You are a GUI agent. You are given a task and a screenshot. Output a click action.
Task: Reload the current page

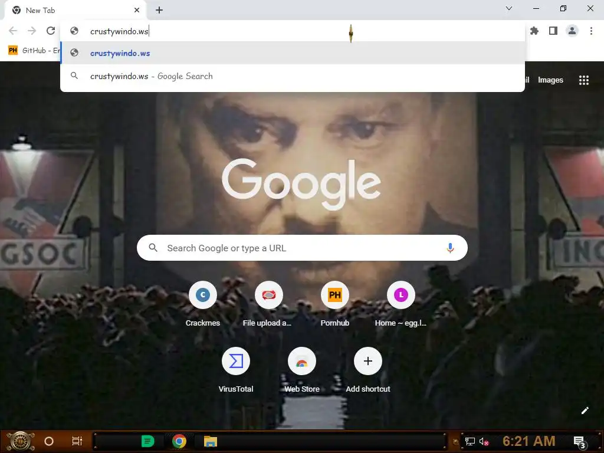(51, 31)
